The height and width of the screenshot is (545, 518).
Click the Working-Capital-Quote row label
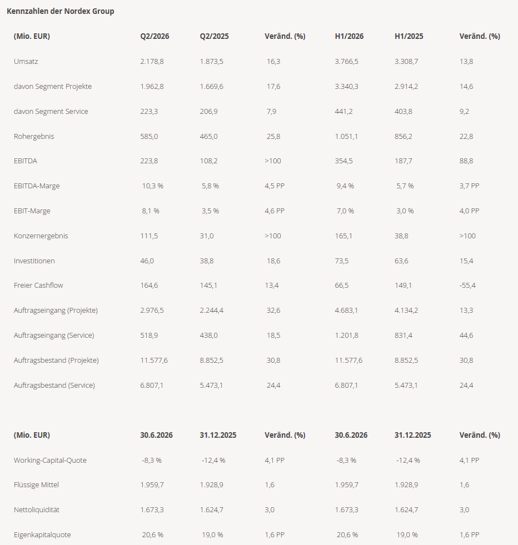[x=50, y=460]
